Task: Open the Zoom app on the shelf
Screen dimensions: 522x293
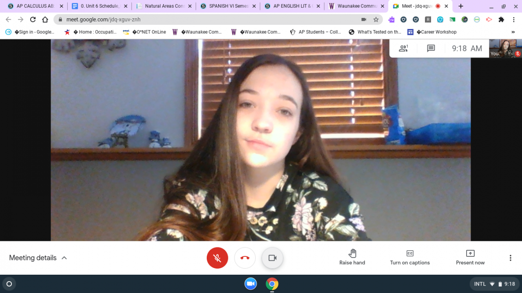Action: click(x=251, y=284)
